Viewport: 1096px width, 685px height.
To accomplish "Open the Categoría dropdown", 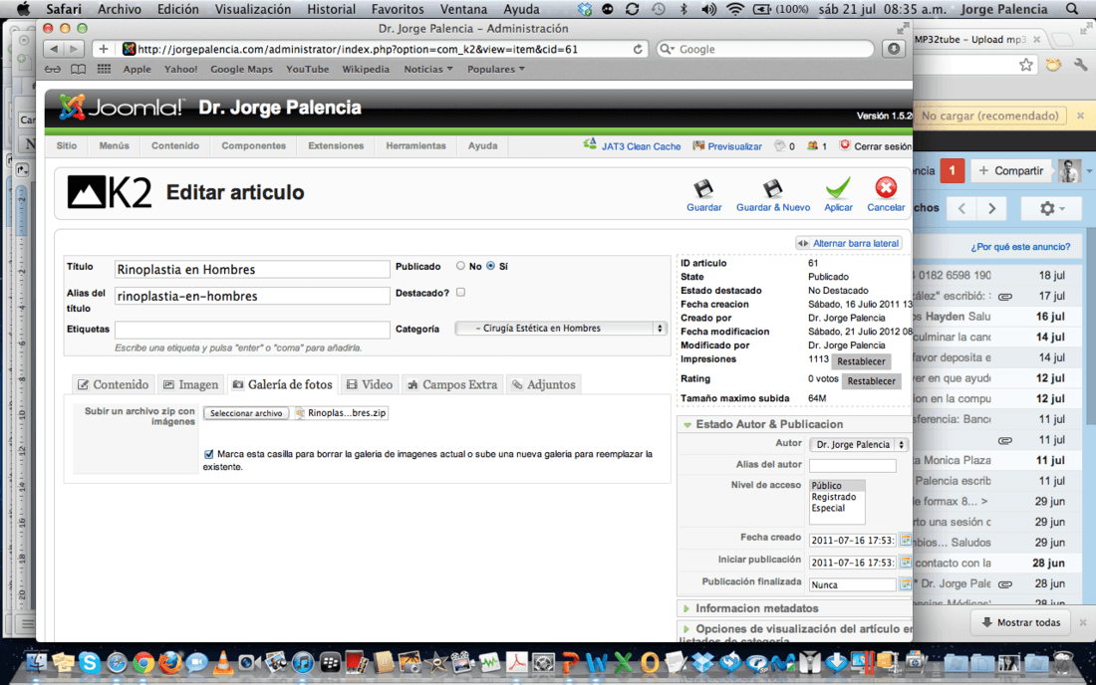I will coord(560,329).
